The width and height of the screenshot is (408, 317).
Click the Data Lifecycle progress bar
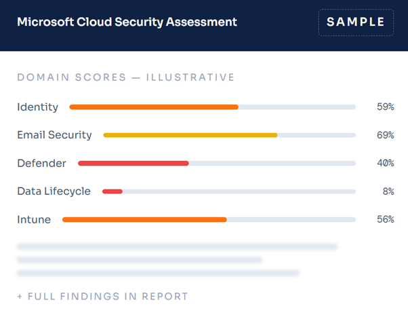coord(228,191)
